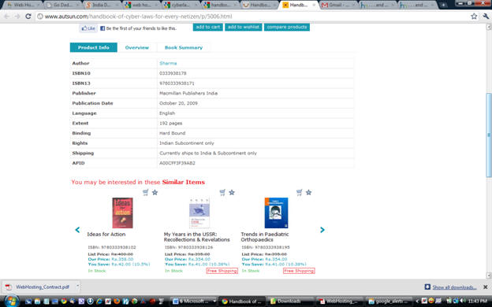Click the add to cart button

(207, 28)
